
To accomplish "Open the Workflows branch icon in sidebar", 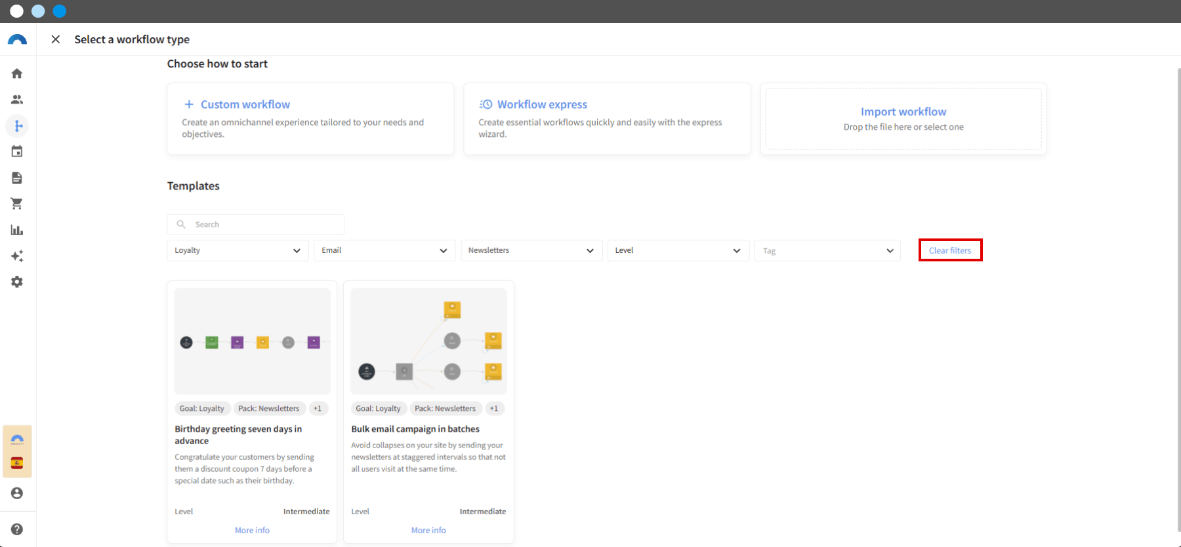I will (x=17, y=126).
